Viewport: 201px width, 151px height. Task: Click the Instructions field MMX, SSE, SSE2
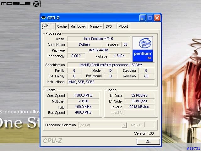coord(111,82)
